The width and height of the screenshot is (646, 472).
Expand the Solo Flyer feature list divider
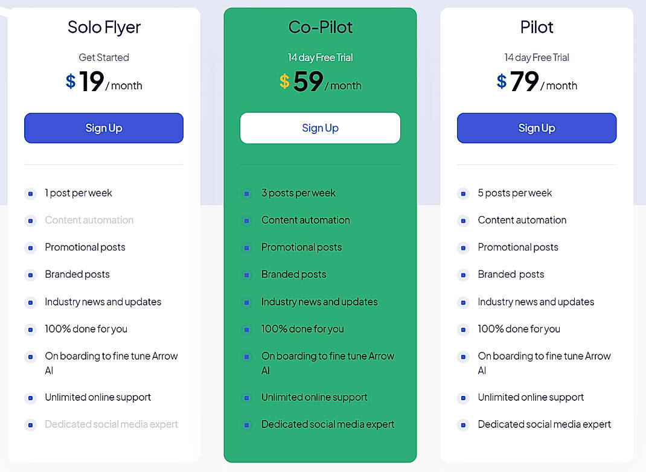tap(103, 164)
